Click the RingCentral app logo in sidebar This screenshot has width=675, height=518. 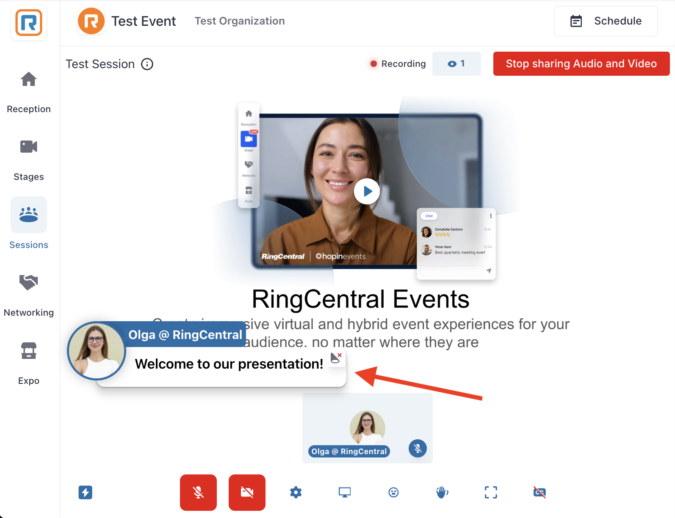click(x=29, y=23)
